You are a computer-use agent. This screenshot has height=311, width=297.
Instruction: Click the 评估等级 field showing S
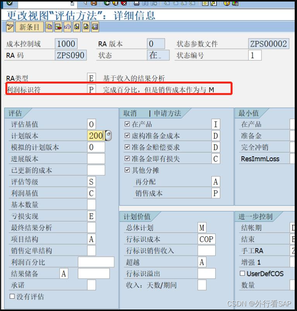point(91,182)
